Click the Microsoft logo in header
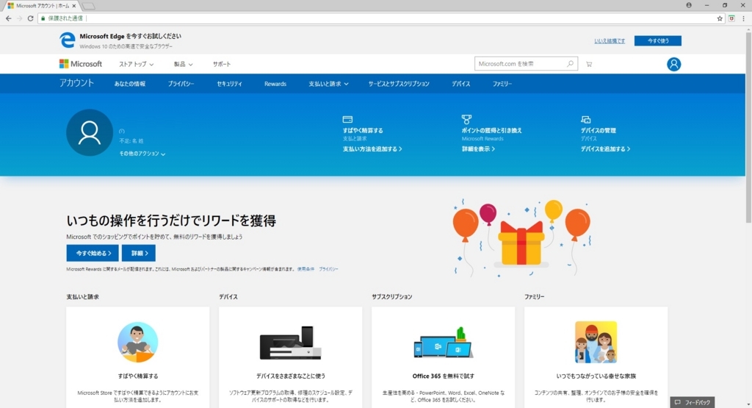 [x=81, y=64]
